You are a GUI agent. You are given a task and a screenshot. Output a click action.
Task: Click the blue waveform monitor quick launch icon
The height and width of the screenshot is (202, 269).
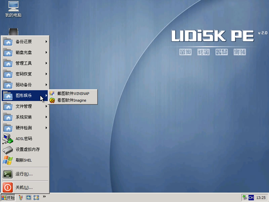tap(29, 198)
